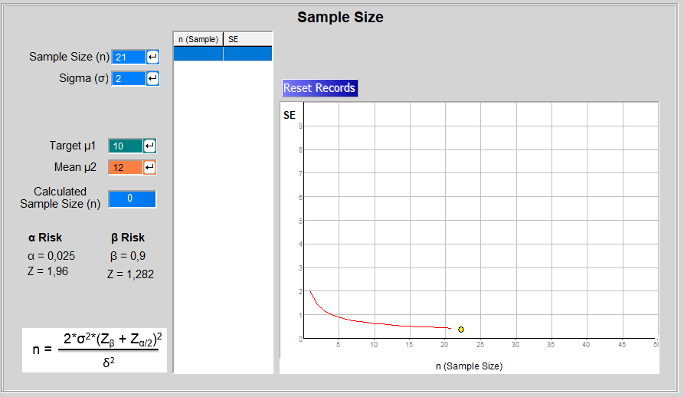The height and width of the screenshot is (397, 684).
Task: Select the Target µ1 input showing 10
Action: click(125, 146)
